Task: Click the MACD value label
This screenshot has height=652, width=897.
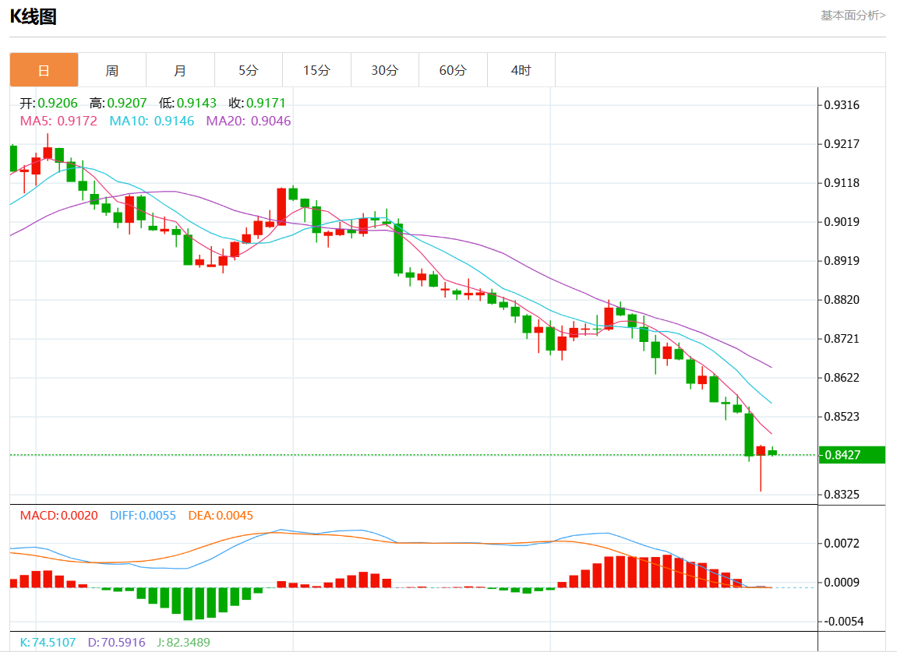Action: point(59,516)
